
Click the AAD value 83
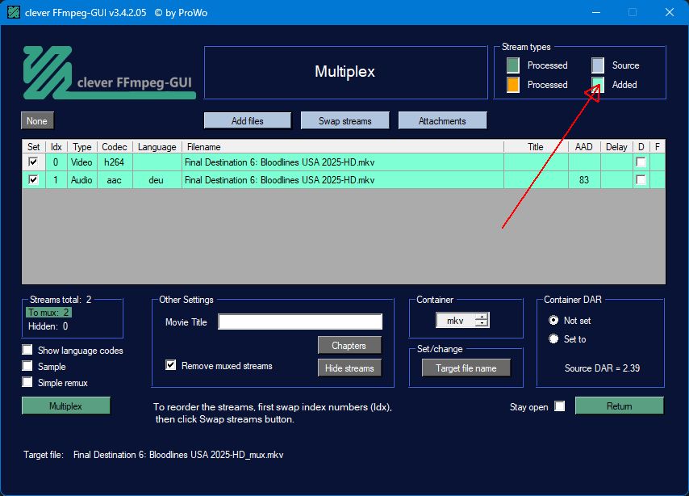click(584, 179)
